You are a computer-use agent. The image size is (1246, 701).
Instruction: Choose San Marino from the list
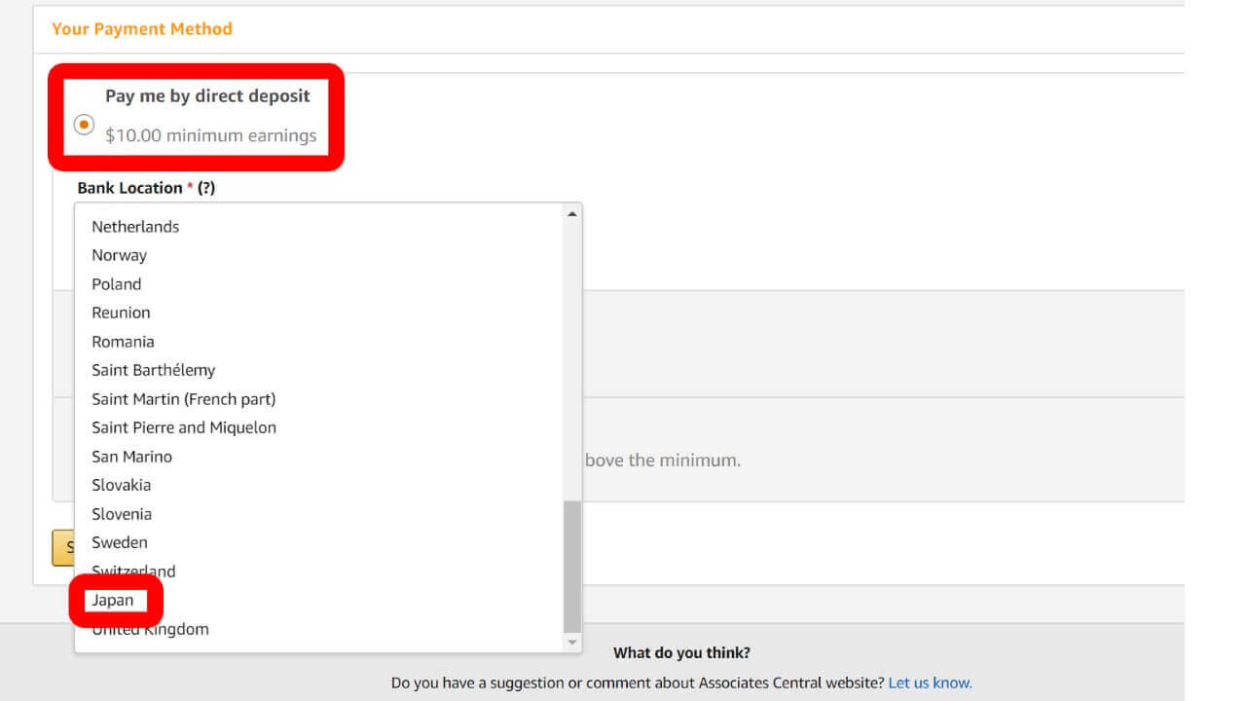pos(131,457)
